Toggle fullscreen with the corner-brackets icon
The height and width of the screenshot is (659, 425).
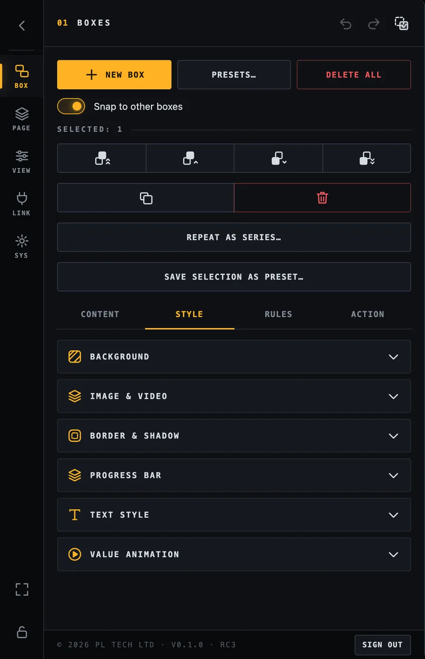tap(22, 589)
